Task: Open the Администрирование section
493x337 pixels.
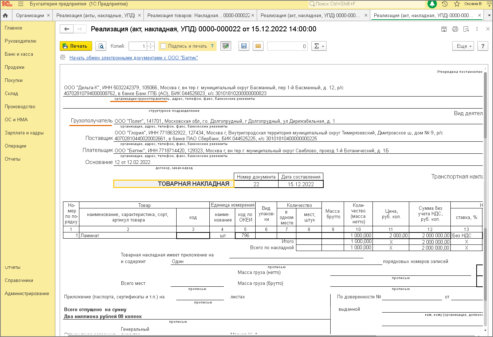Action: click(x=27, y=294)
